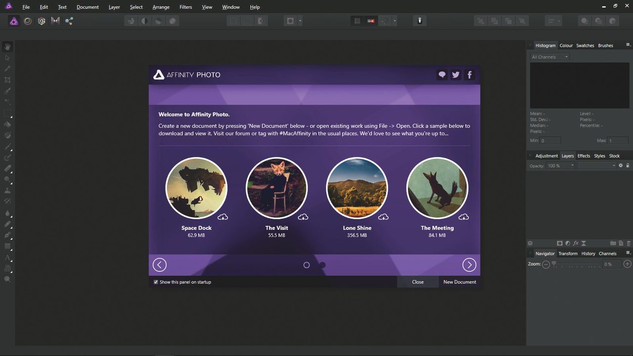Switch to the Develop Persona icon
The width and height of the screenshot is (633, 356).
tap(42, 21)
